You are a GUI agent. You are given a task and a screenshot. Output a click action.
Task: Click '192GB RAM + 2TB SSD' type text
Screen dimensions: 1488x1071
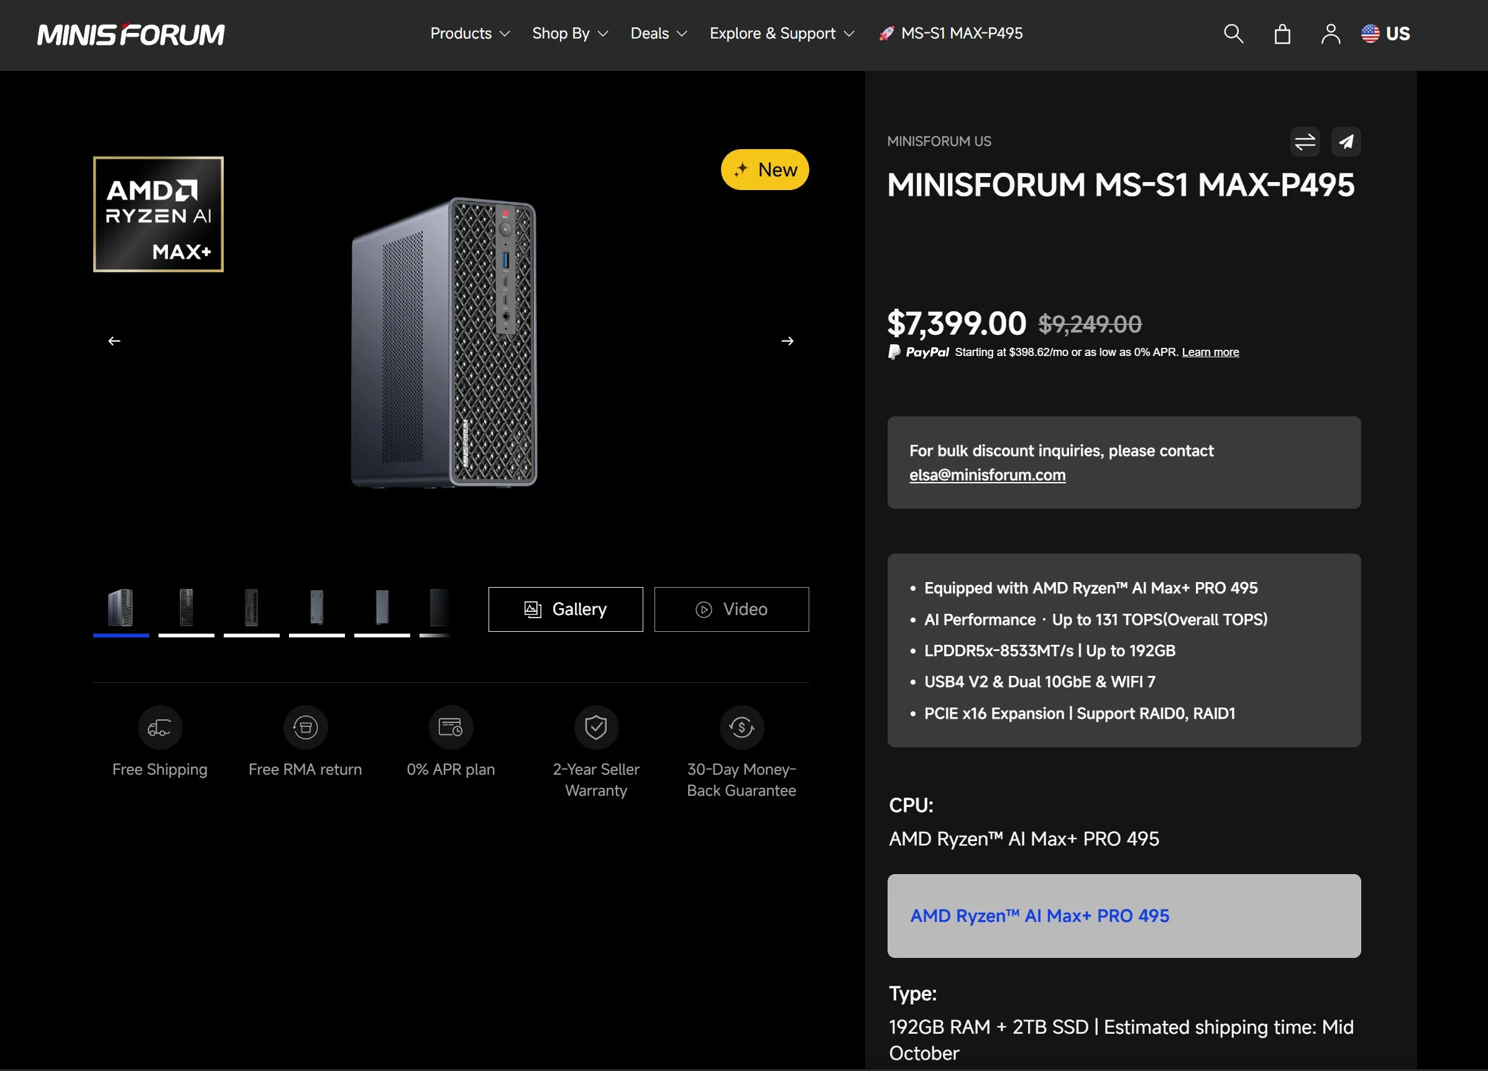coord(989,1027)
